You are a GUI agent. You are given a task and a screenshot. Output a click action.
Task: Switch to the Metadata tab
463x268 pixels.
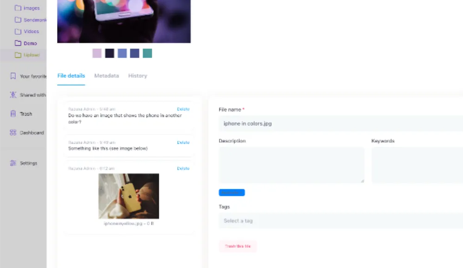(x=106, y=76)
